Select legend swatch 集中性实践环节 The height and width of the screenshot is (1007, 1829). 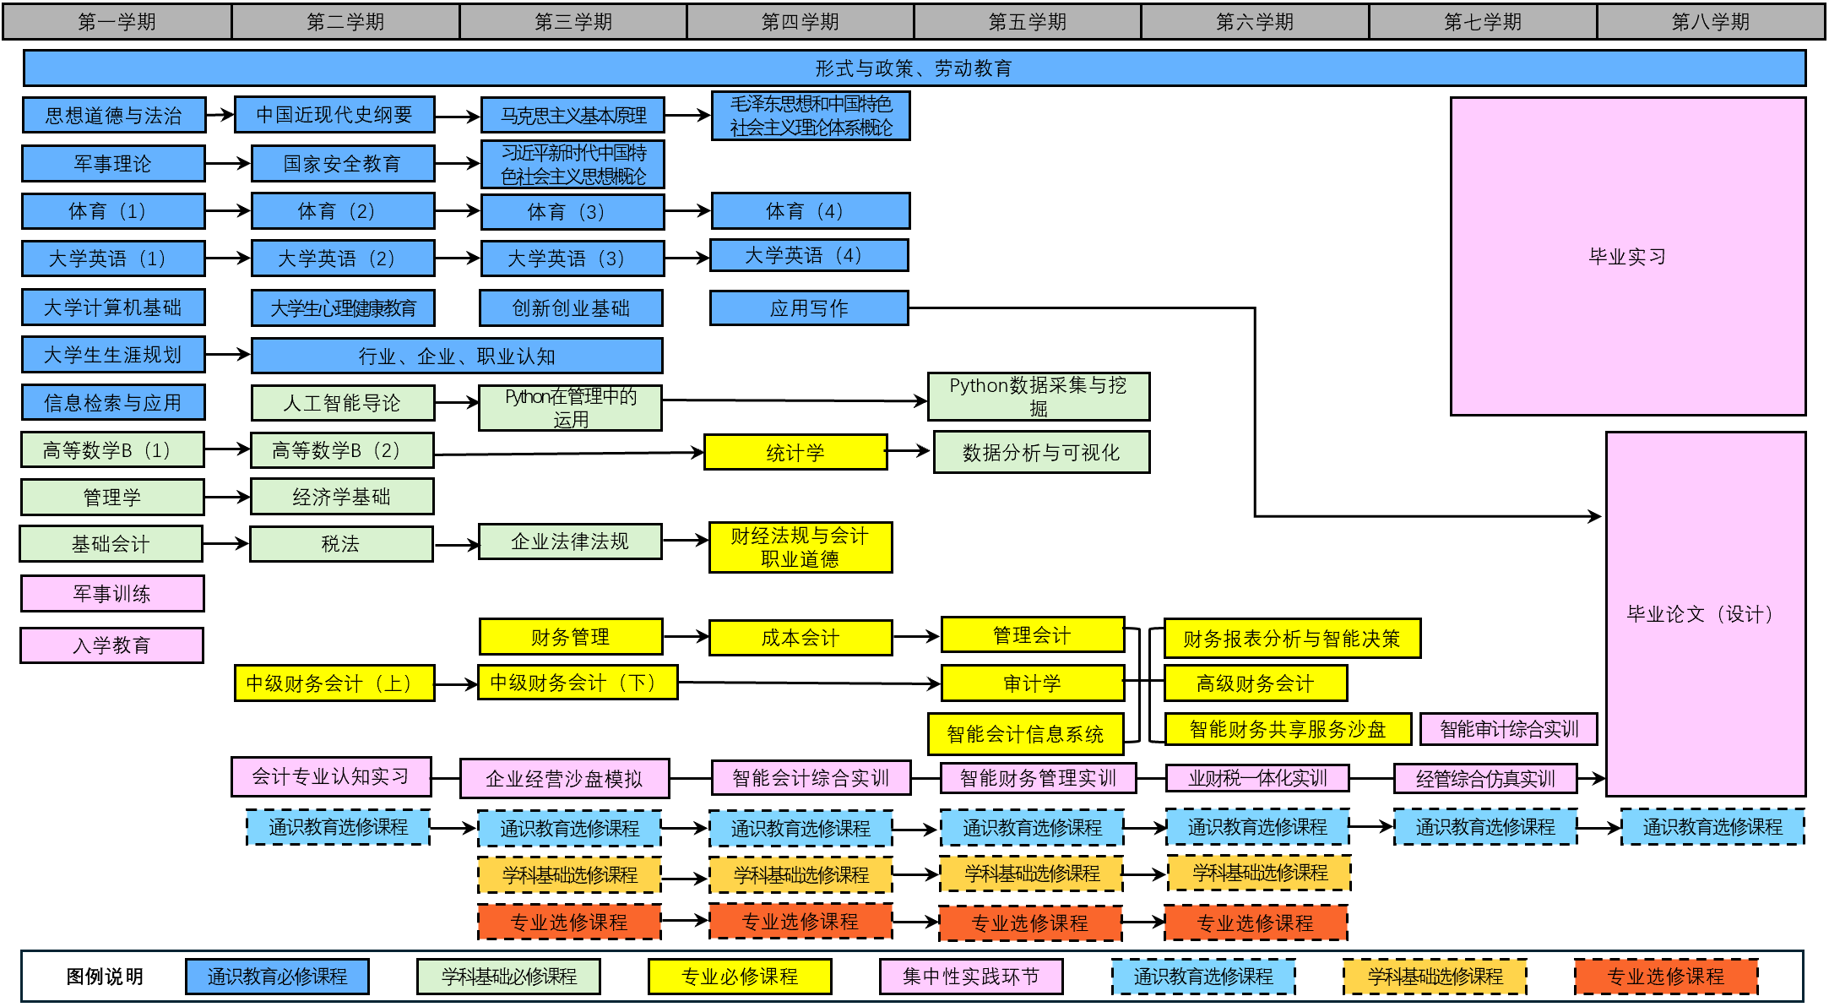coord(970,977)
